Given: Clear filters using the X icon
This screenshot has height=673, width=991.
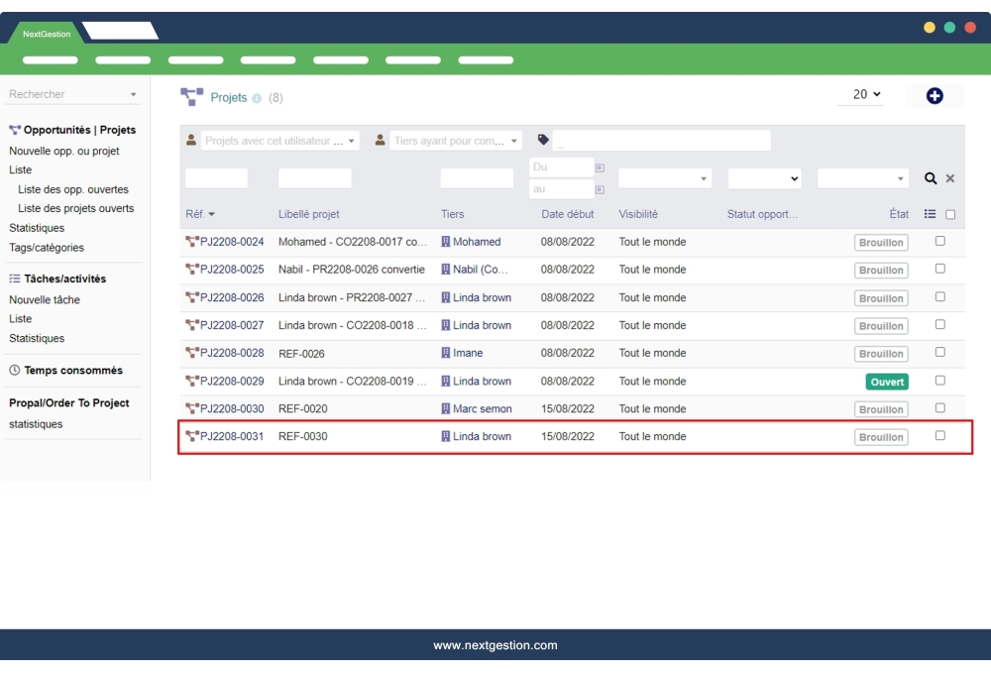Looking at the screenshot, I should point(949,177).
